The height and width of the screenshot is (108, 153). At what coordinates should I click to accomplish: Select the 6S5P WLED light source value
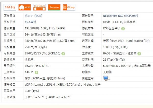coord(127,66)
